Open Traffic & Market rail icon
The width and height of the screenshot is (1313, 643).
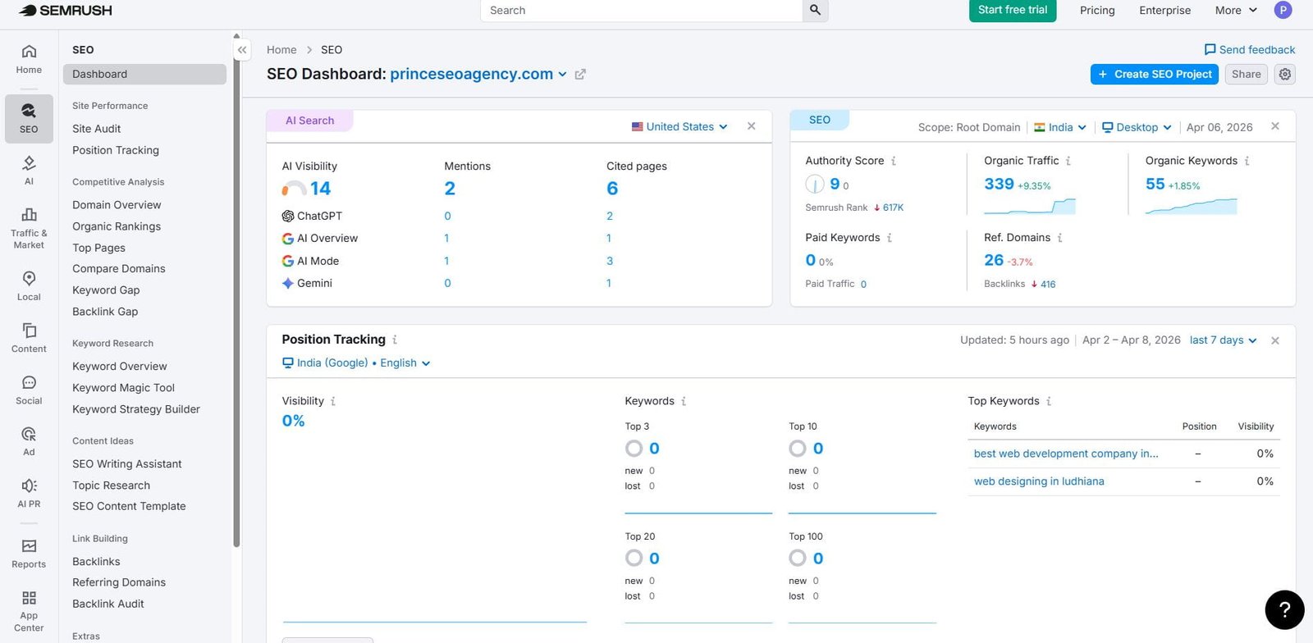(29, 228)
